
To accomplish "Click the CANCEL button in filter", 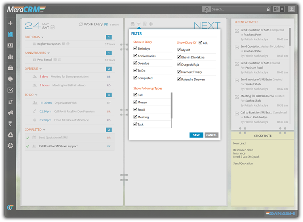I will (x=211, y=135).
